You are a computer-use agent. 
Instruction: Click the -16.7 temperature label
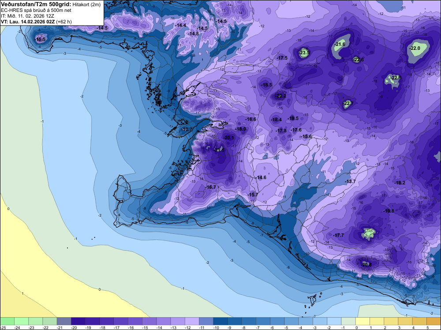pyautogui.click(x=211, y=187)
